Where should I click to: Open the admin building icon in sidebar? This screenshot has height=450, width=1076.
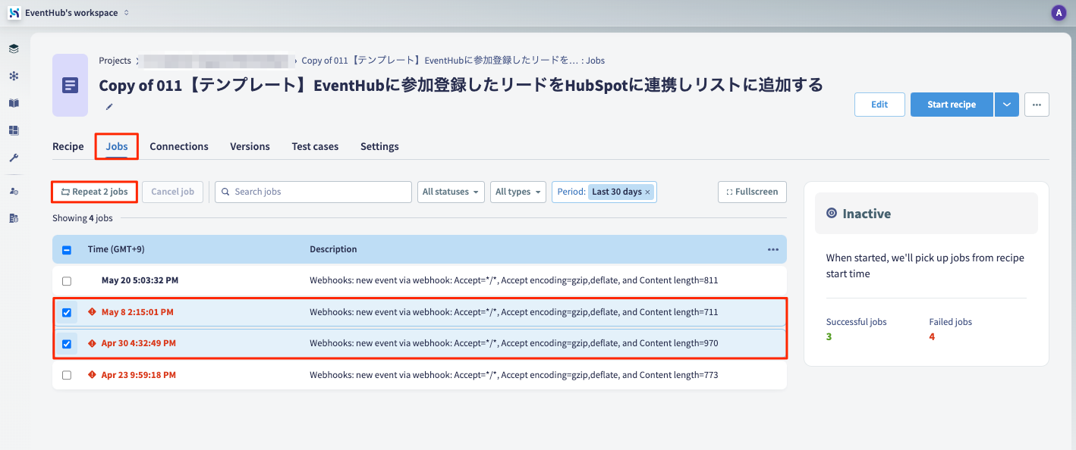pos(14,218)
